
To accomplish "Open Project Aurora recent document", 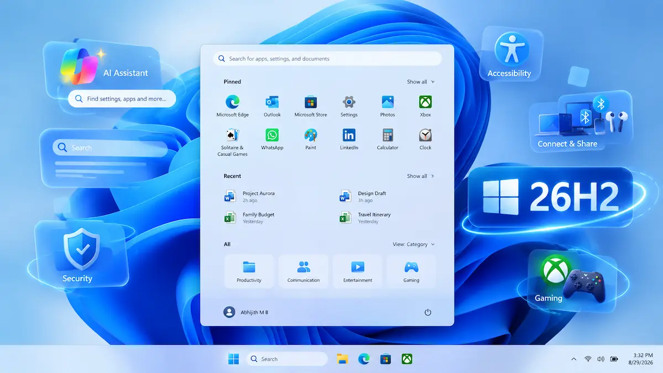I will 250,197.
